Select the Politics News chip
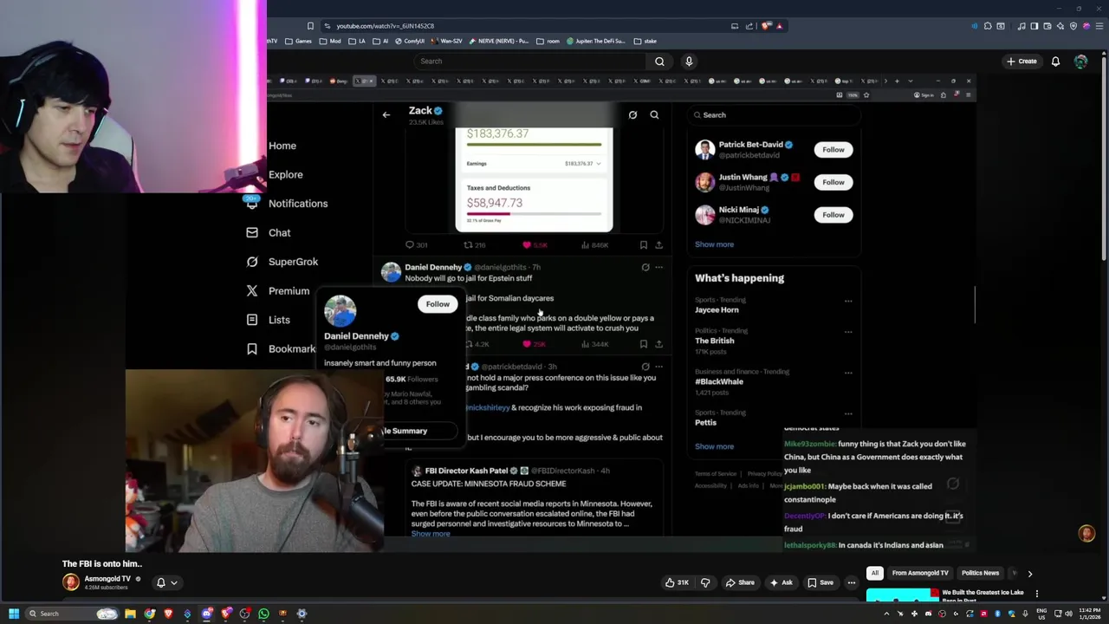Image resolution: width=1109 pixels, height=624 pixels. pyautogui.click(x=980, y=573)
